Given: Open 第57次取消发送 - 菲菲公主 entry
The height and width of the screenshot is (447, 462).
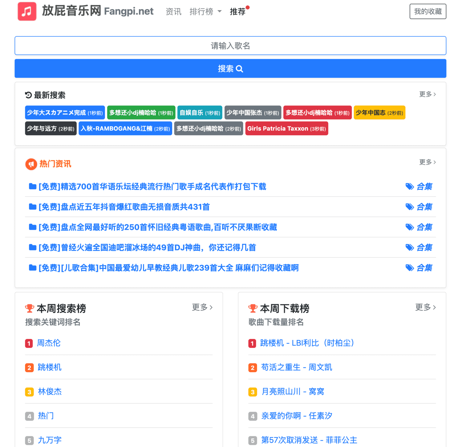Looking at the screenshot, I should click(309, 440).
